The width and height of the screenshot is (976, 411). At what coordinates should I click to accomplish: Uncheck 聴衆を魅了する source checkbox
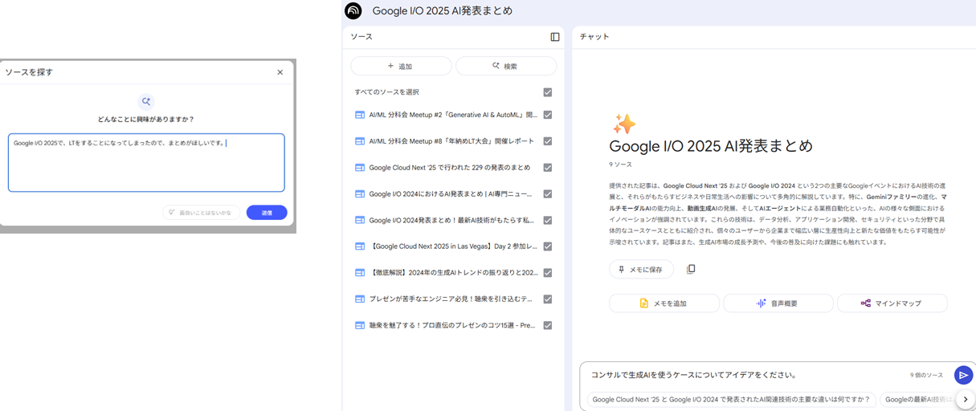click(548, 326)
